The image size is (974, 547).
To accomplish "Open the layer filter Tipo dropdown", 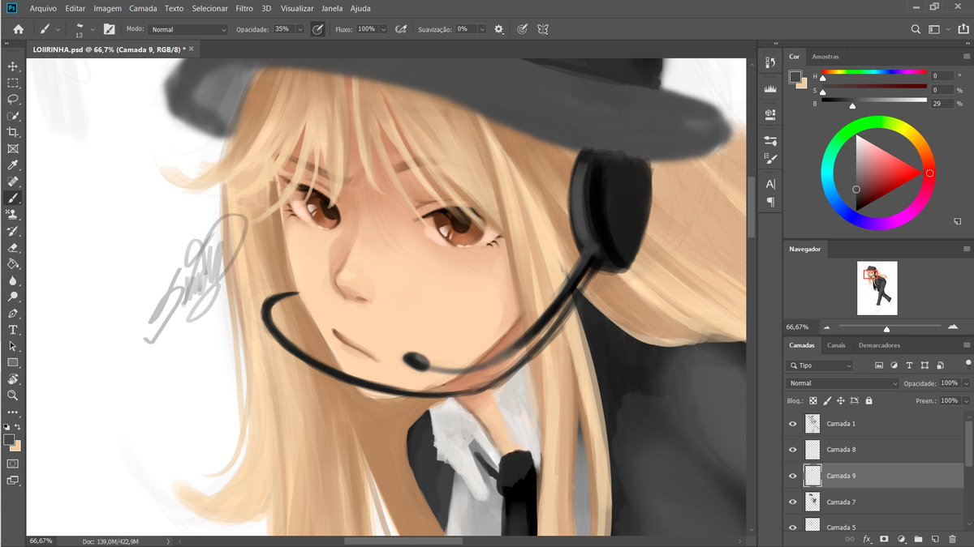I will 819,365.
